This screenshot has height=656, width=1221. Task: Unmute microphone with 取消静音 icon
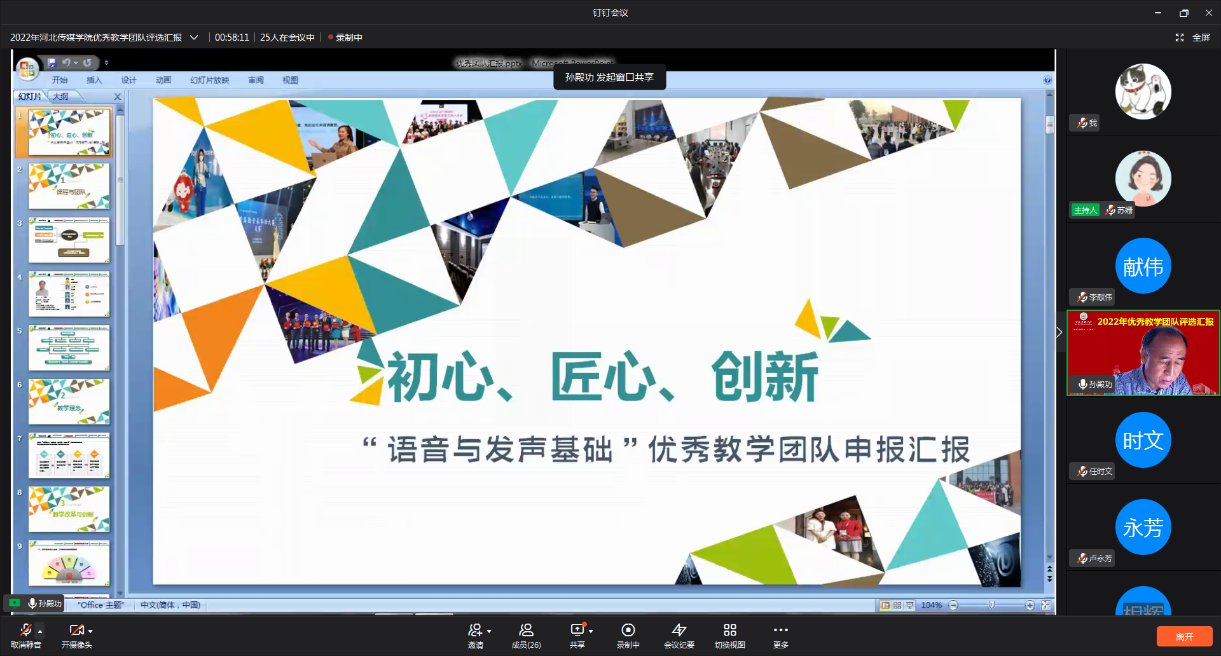click(25, 630)
